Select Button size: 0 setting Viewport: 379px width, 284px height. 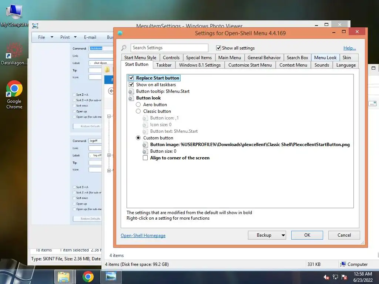click(163, 151)
